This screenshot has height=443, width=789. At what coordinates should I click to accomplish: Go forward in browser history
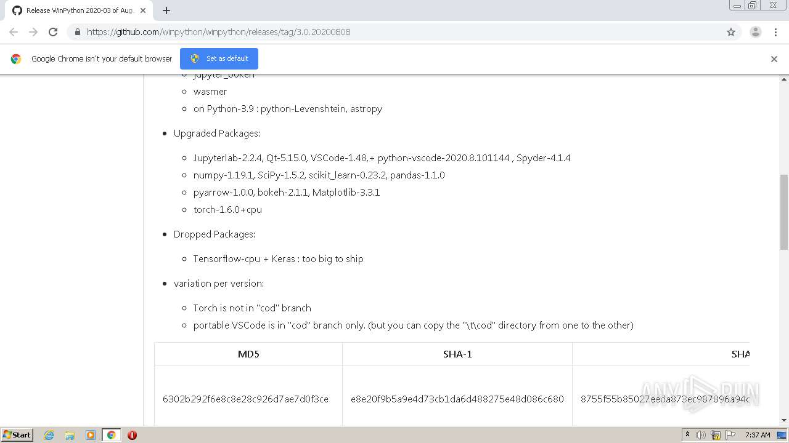33,32
